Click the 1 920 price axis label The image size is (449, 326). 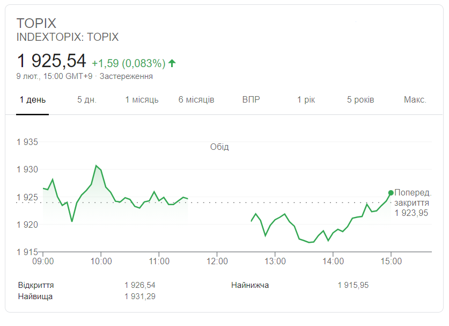(27, 224)
